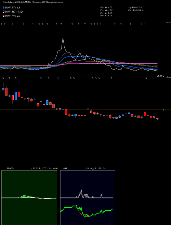Click the thick green ADX line
Screen dimensions: 171x225
point(87,211)
